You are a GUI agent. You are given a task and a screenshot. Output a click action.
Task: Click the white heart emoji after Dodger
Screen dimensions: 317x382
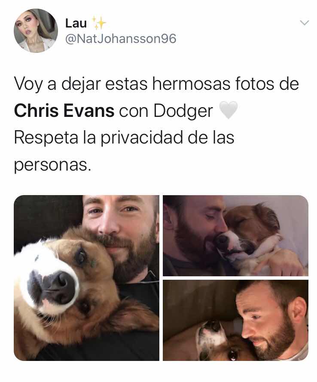click(x=228, y=110)
